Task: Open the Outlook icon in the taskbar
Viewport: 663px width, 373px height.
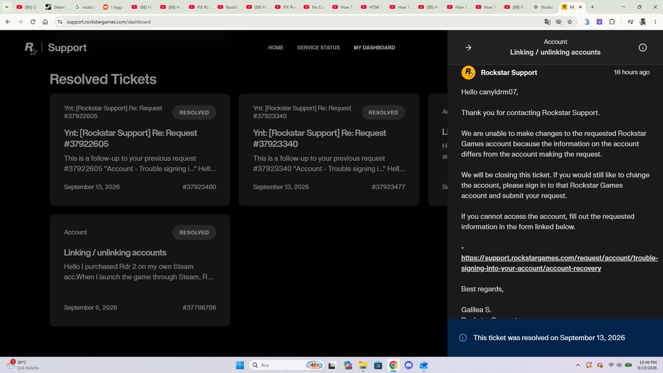Action: [424, 365]
